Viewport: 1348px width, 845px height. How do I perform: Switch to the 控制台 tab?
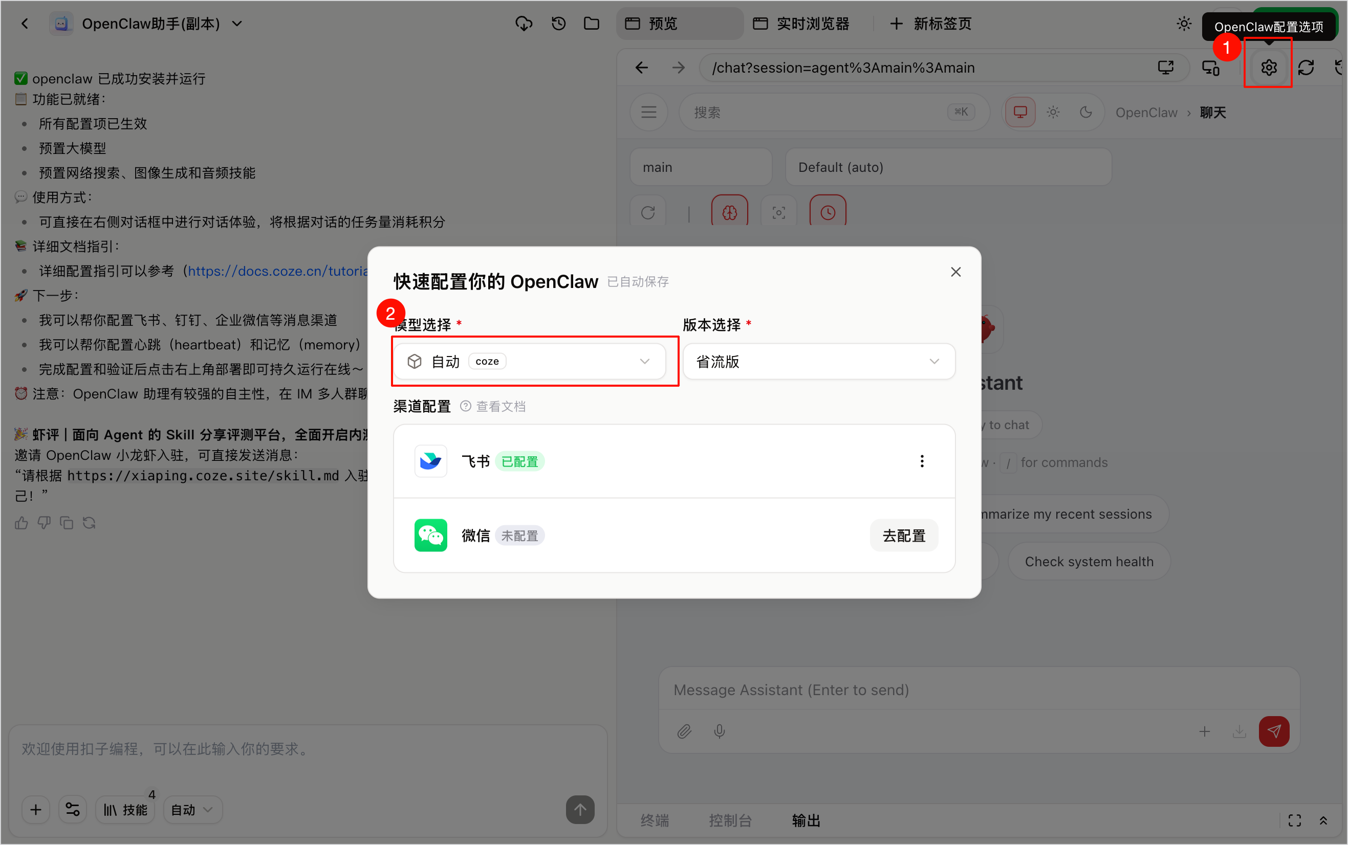coord(730,820)
